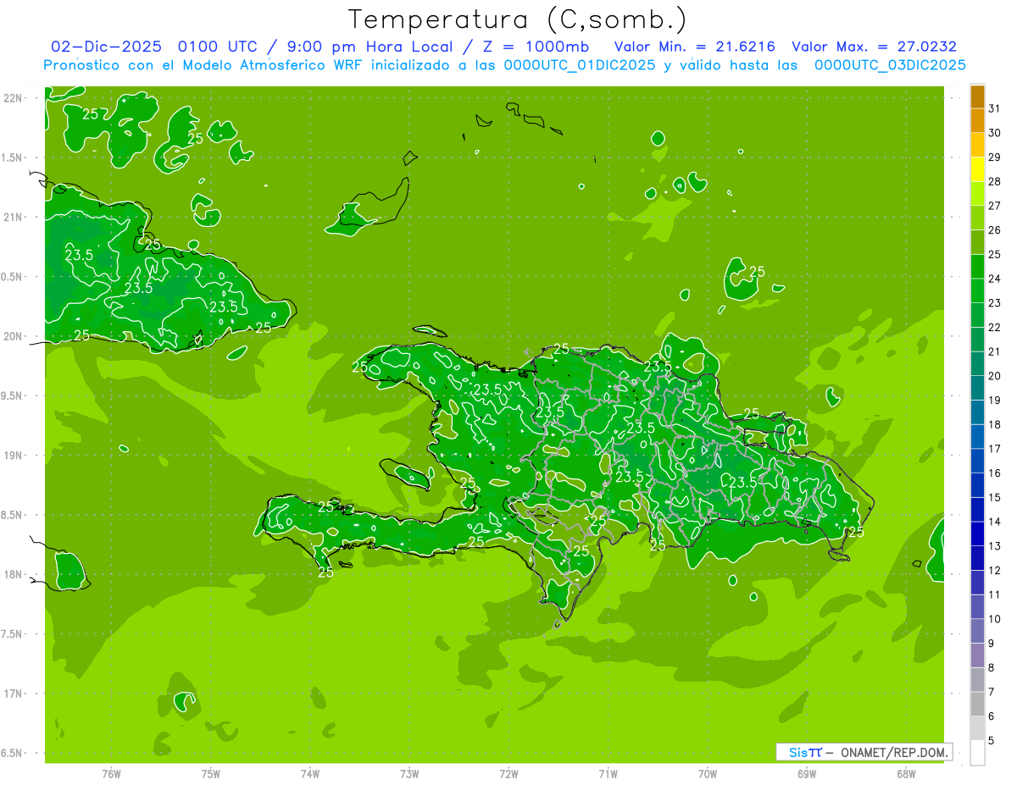Click the 'Temperatura (C,somb.)' title
Screen dimensions: 1017x785
(518, 19)
